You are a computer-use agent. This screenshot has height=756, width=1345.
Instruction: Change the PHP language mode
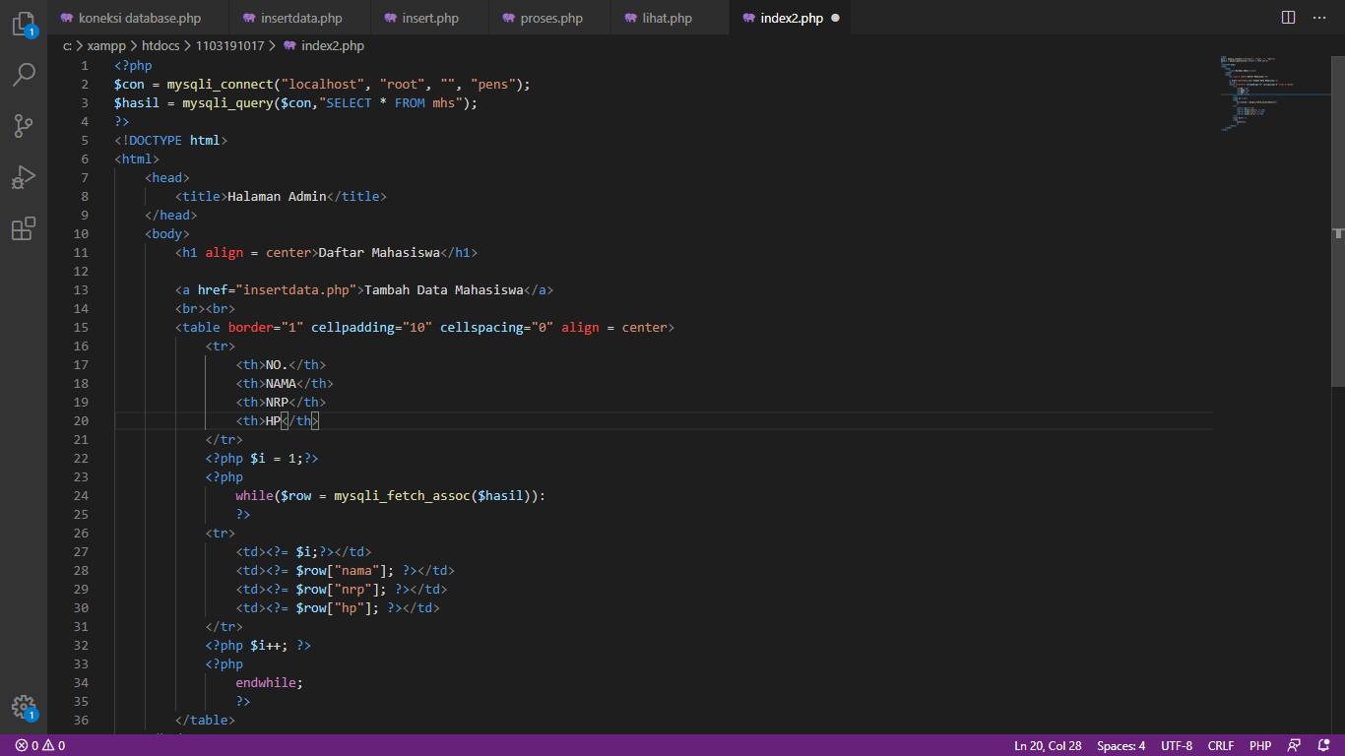point(1260,745)
